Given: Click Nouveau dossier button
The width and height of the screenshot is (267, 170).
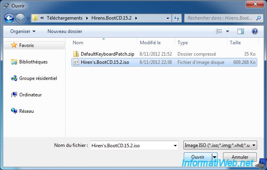Looking at the screenshot, I should click(x=65, y=31).
